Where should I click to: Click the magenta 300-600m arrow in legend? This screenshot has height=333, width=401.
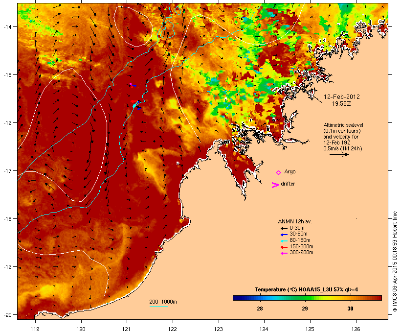pos(284,253)
